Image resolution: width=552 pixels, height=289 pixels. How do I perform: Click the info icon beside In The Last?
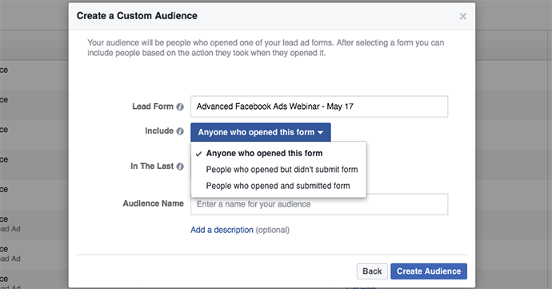coord(180,167)
